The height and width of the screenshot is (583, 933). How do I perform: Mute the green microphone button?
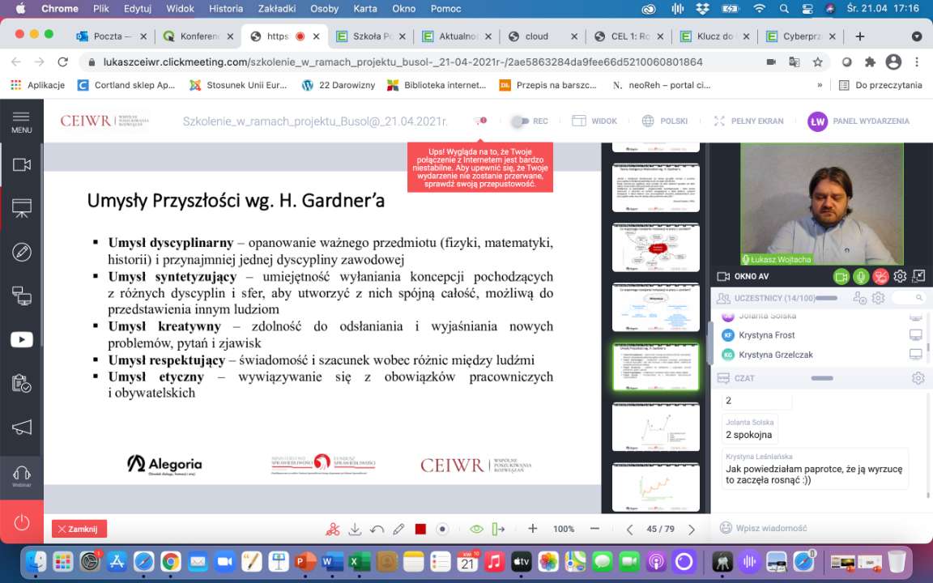pos(861,277)
